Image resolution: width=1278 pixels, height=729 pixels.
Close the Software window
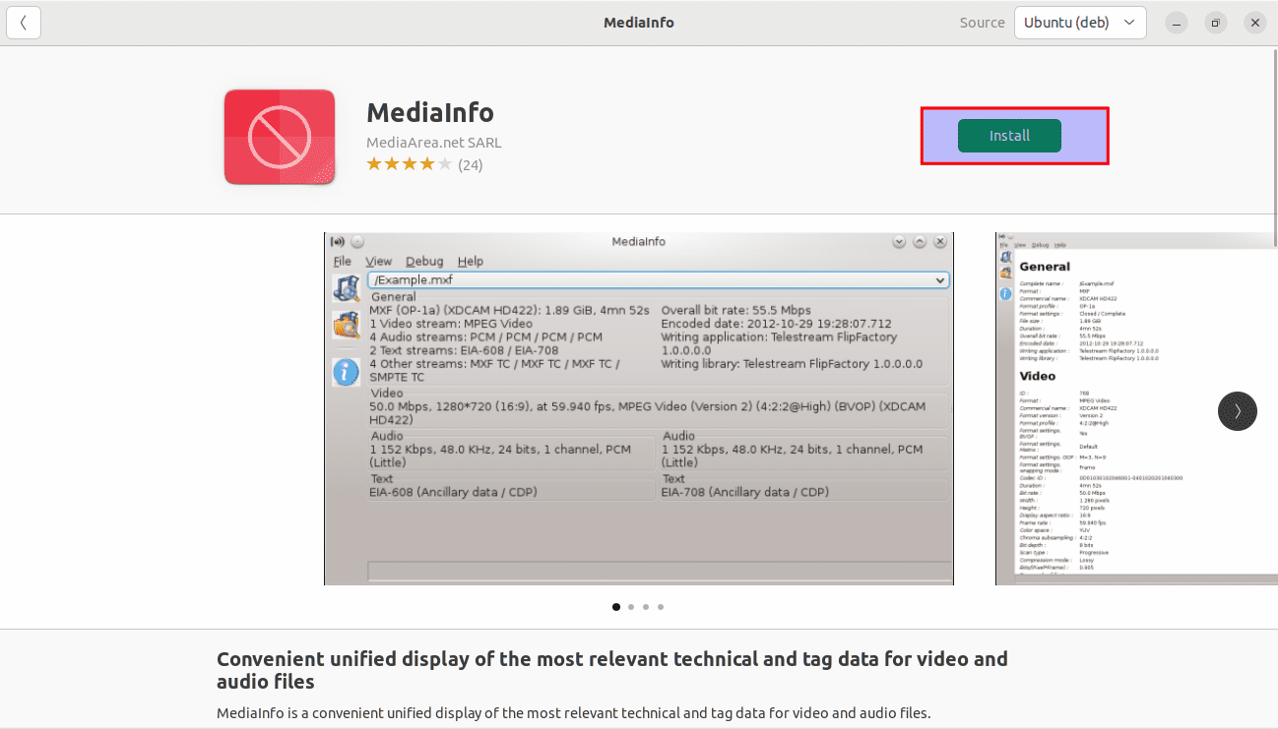tap(1254, 23)
